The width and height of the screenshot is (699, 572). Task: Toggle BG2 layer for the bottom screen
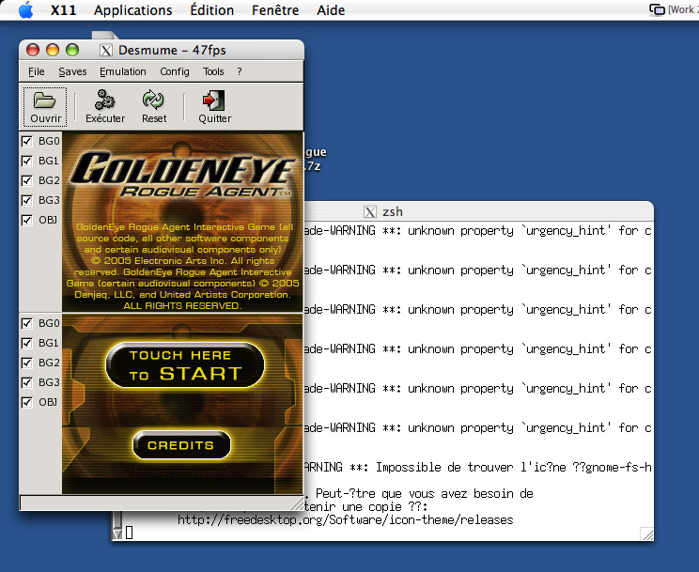click(x=26, y=363)
